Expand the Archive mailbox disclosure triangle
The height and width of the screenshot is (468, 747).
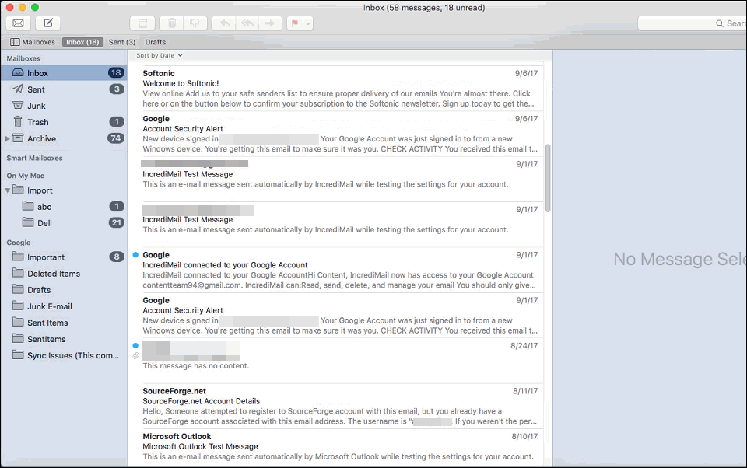(x=8, y=138)
